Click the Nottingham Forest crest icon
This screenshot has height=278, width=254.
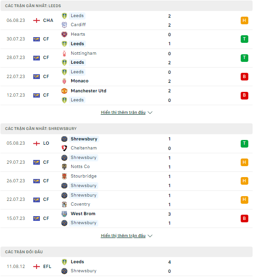[x=65, y=53]
